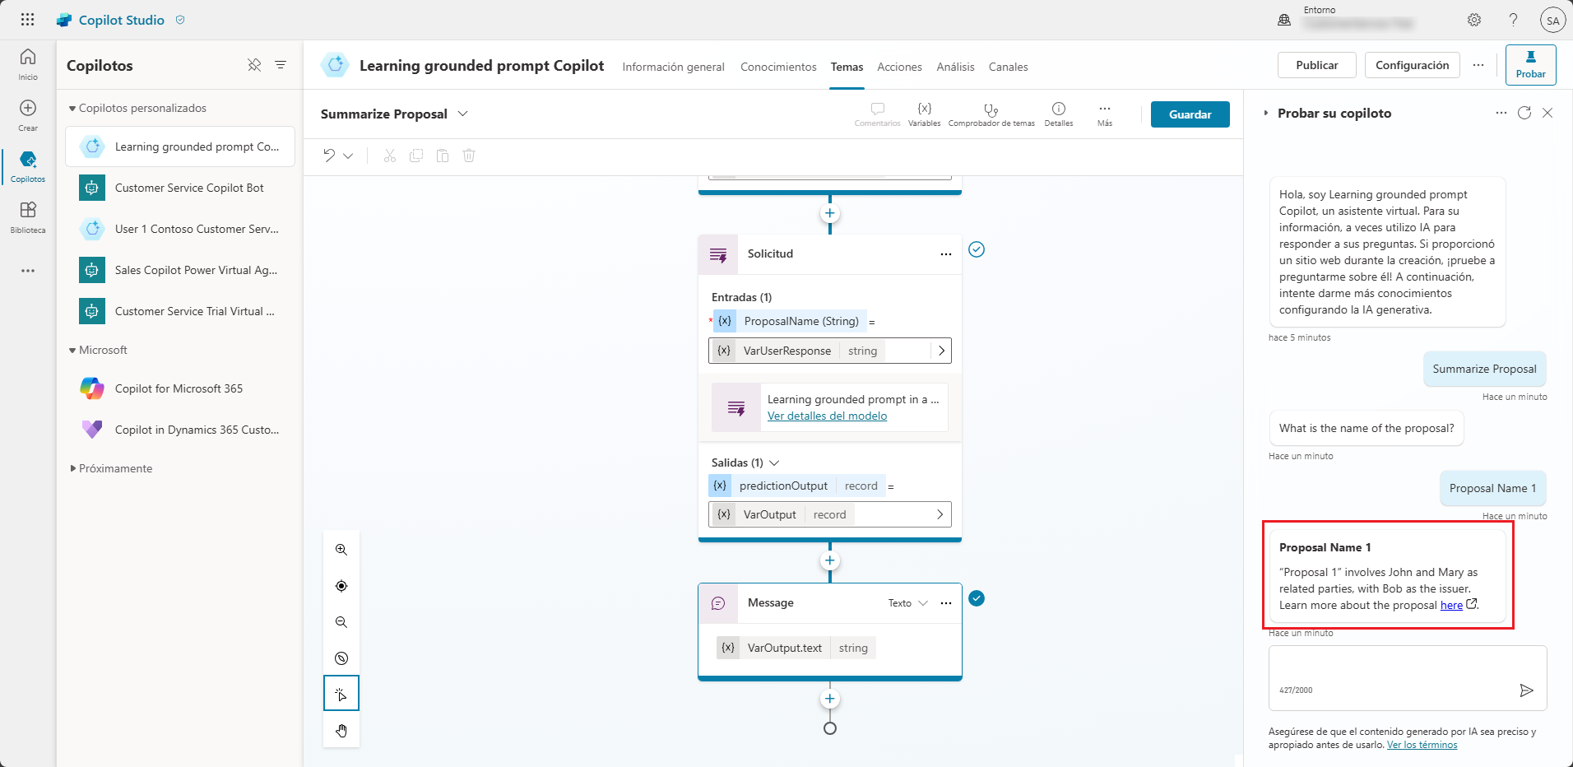
Task: Open undo history dropdown arrow
Action: click(x=349, y=156)
